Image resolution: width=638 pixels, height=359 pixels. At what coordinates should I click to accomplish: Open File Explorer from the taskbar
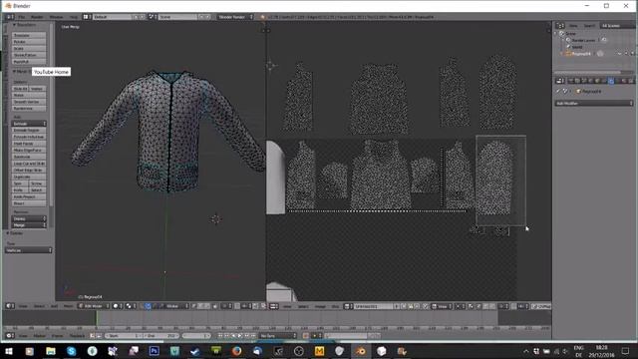point(51,351)
